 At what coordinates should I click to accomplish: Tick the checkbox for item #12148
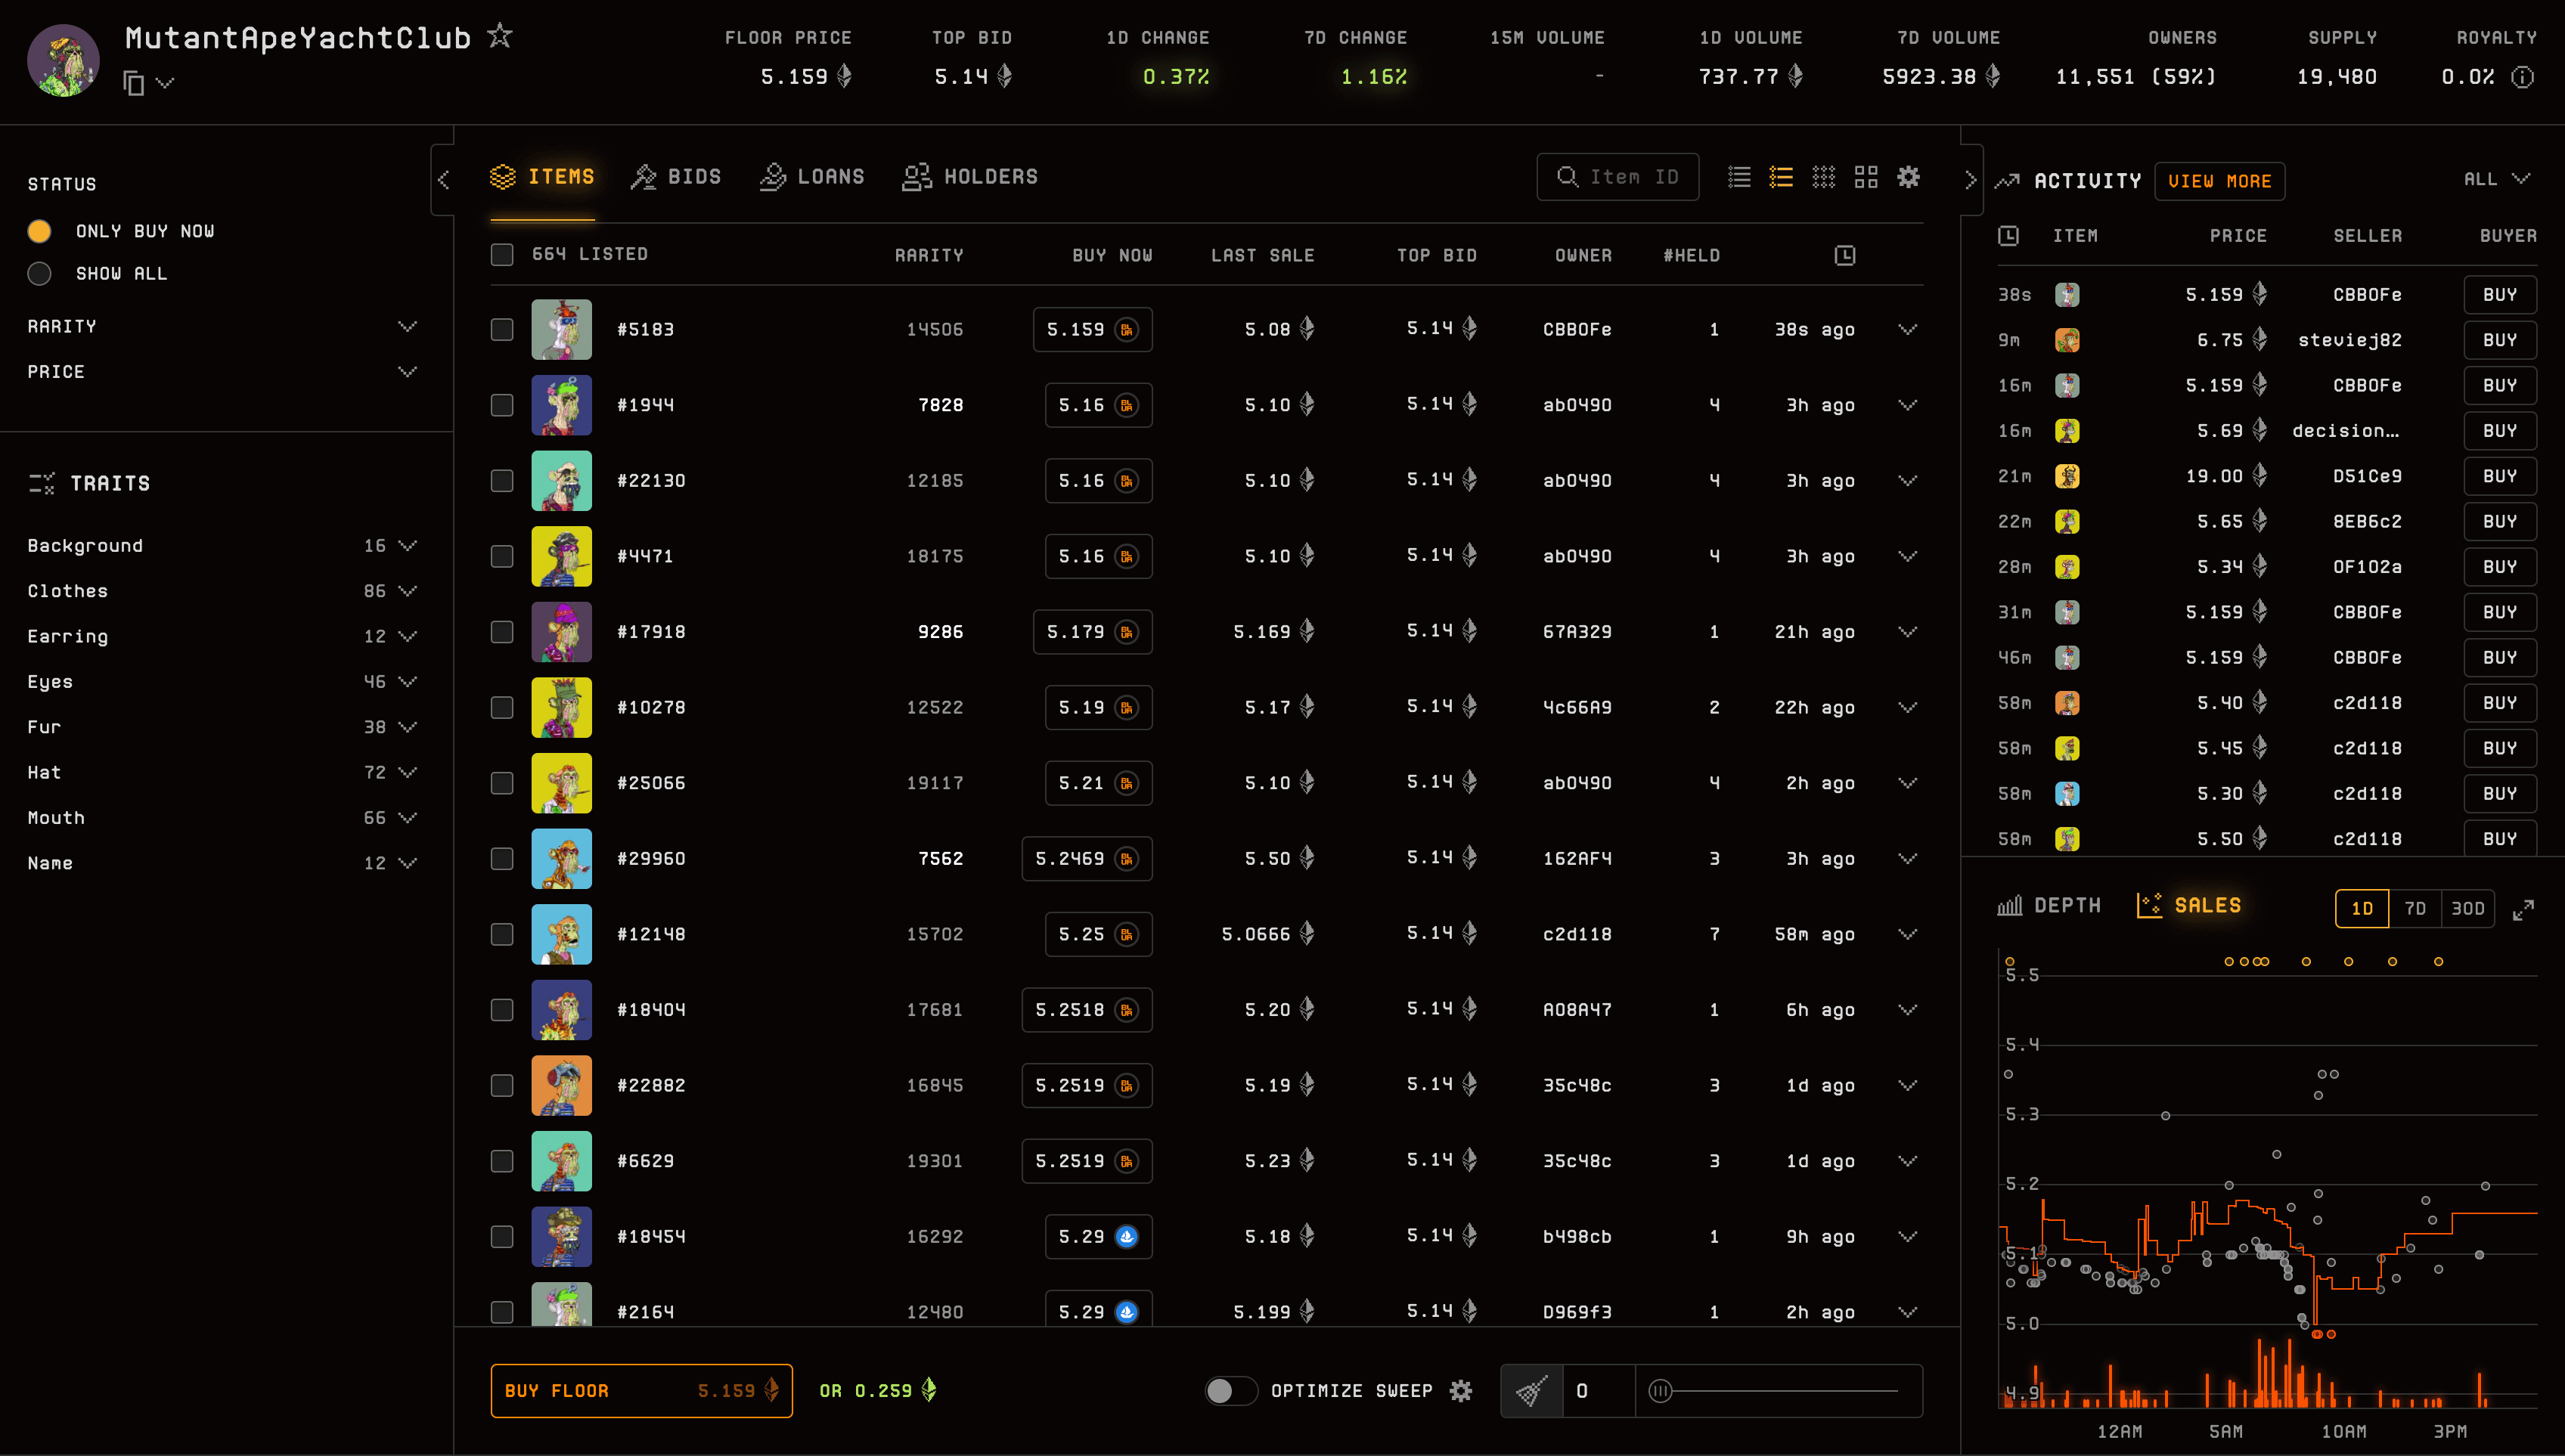pyautogui.click(x=502, y=934)
